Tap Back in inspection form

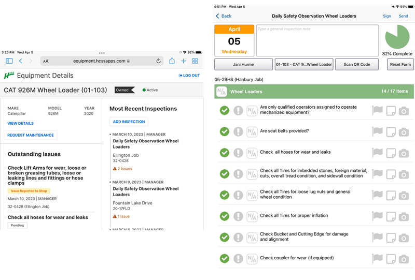[x=224, y=16]
